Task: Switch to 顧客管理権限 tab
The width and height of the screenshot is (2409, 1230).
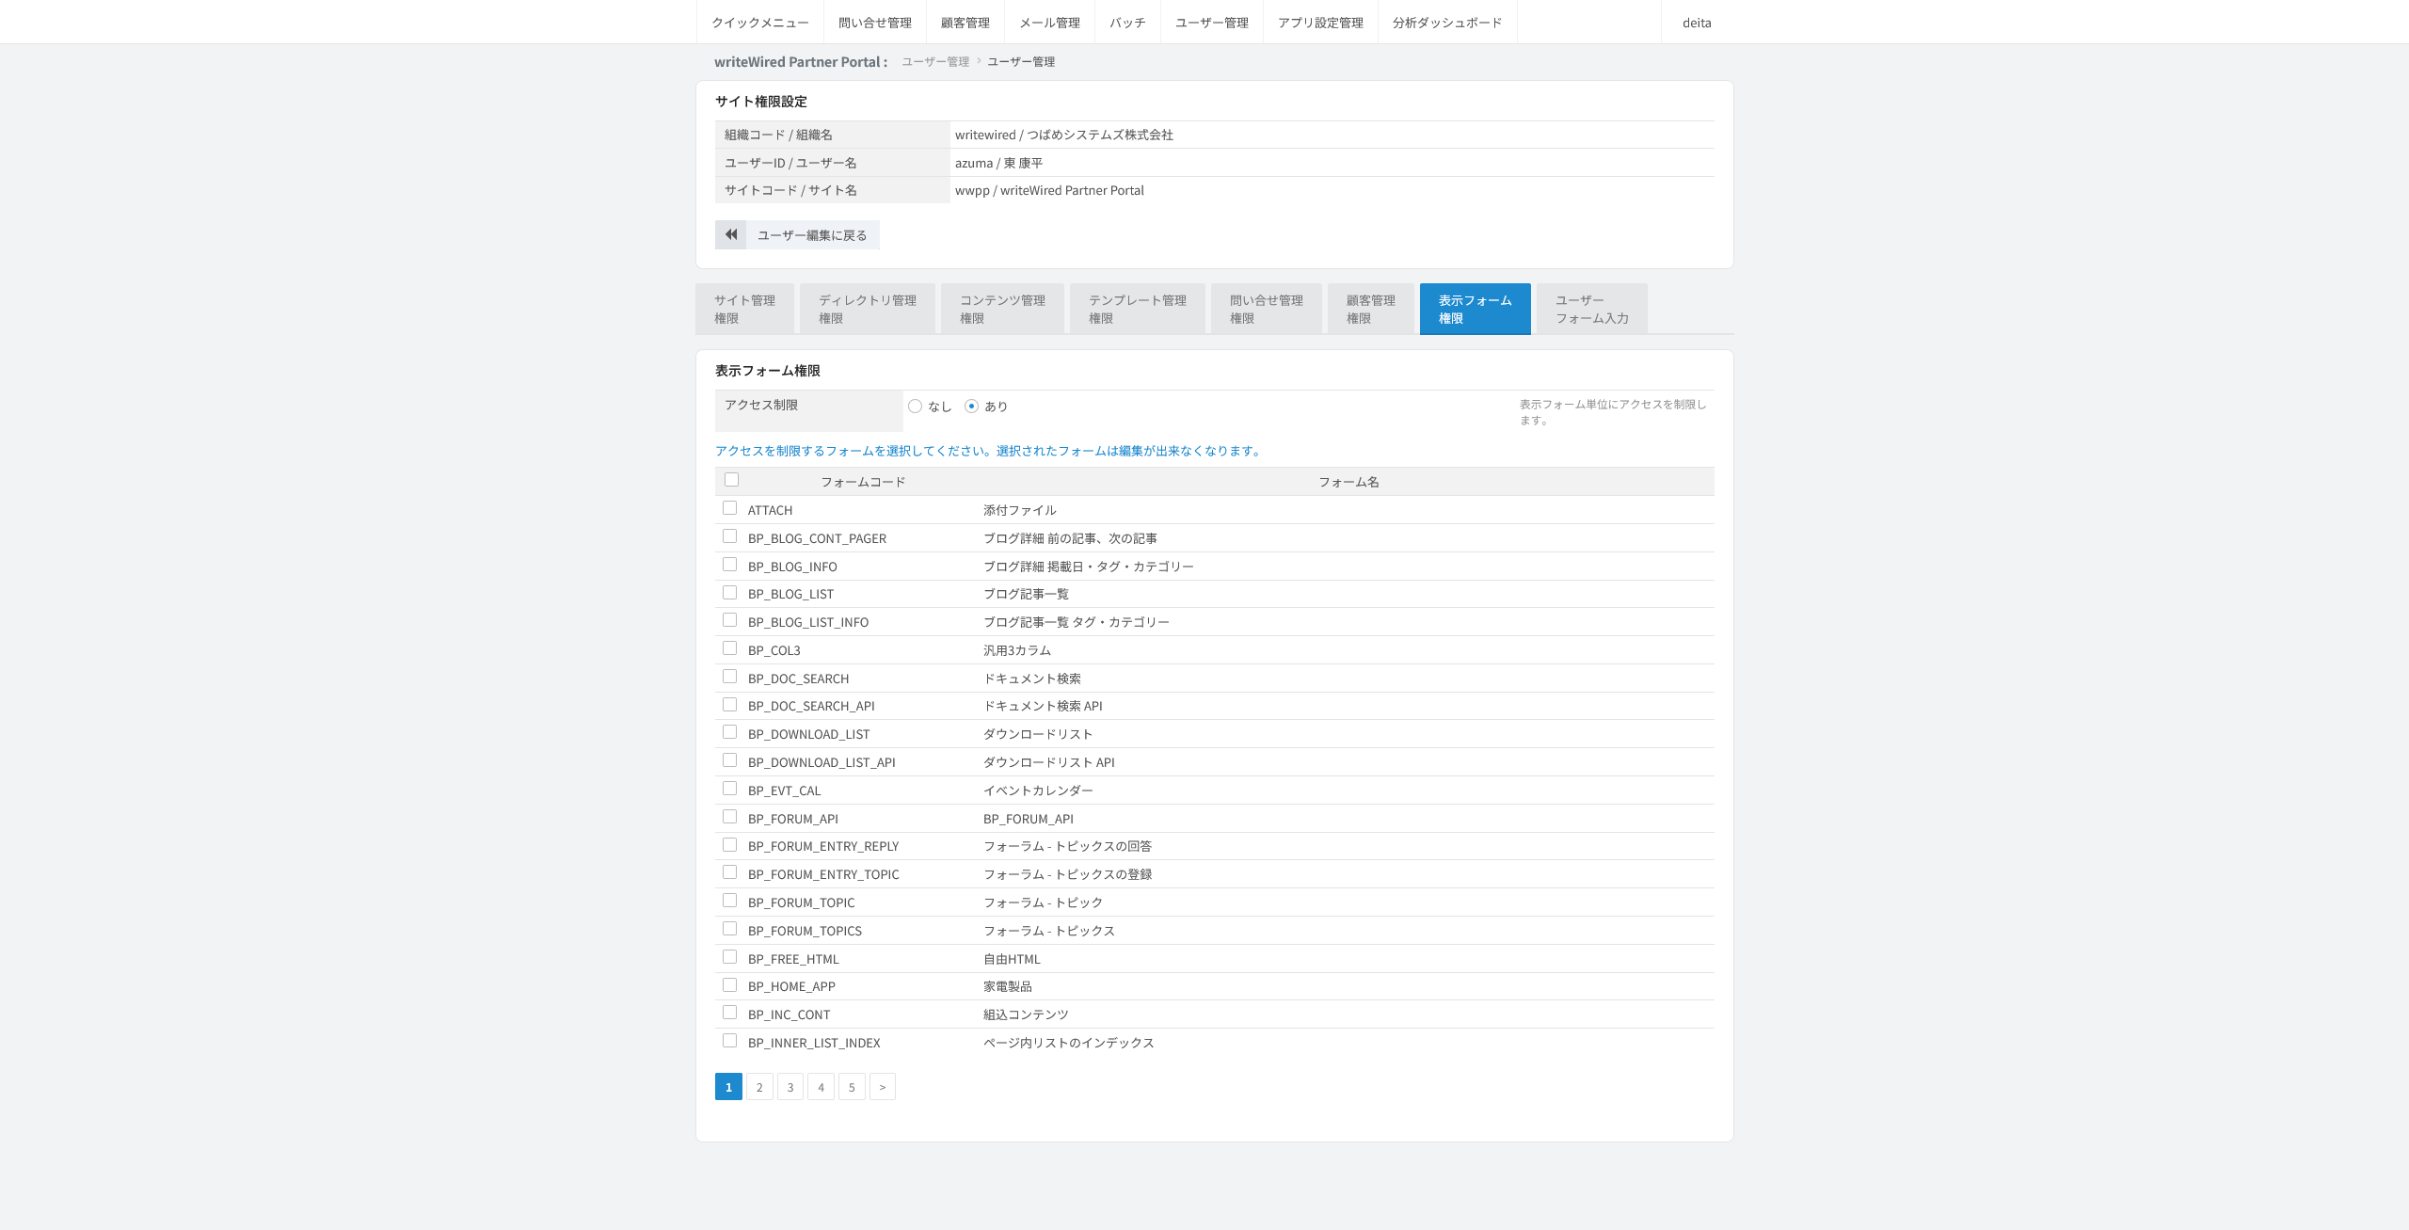Action: [x=1371, y=309]
